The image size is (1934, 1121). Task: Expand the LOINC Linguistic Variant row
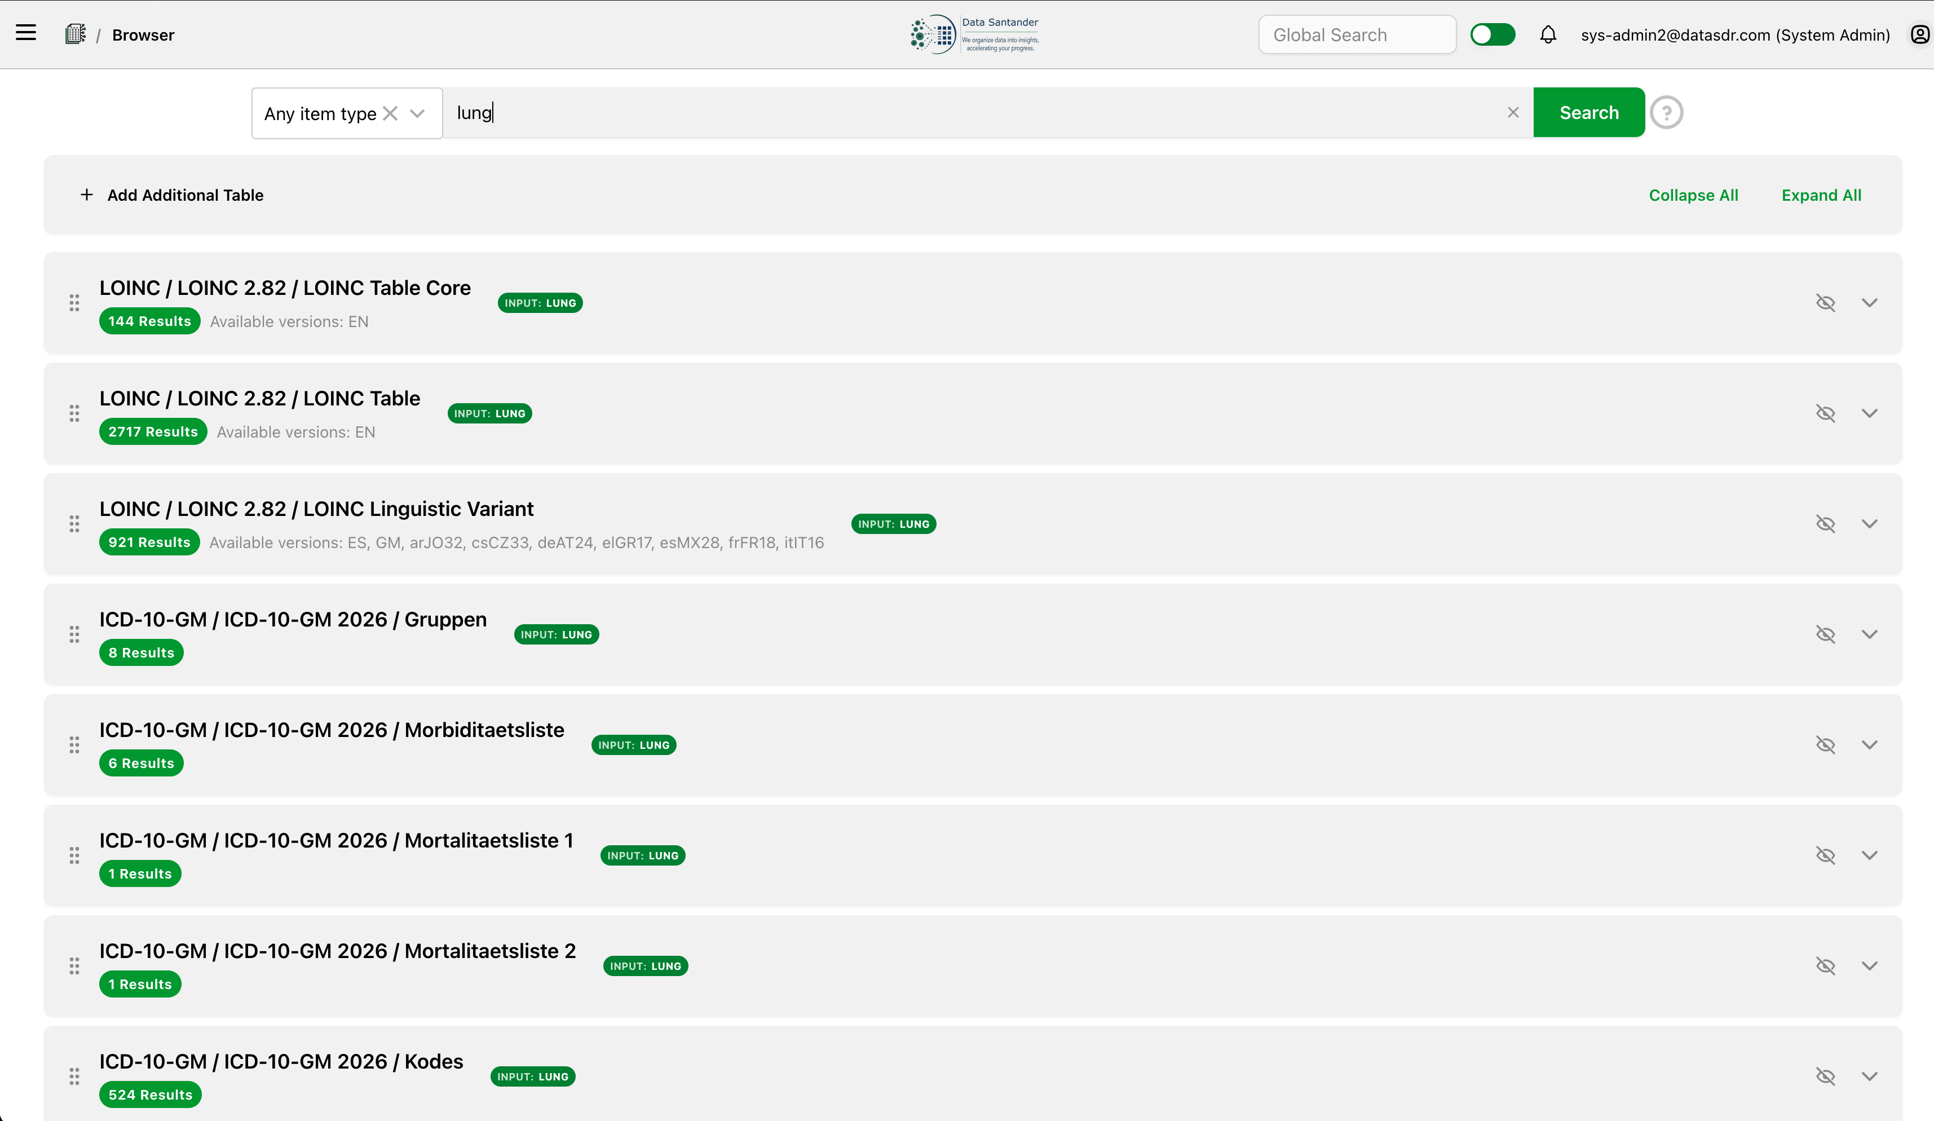point(1870,524)
